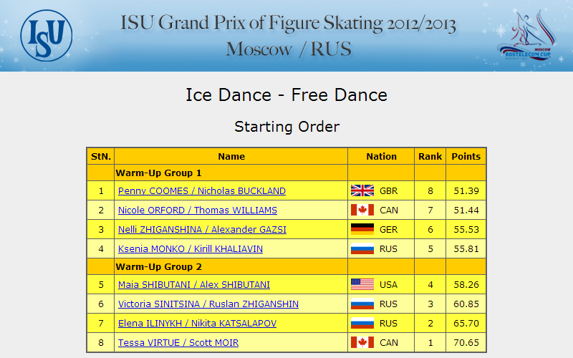Open Nicole ORFORD / Thomas WILLIAMS link
Viewport: 573px width, 358px height.
(198, 211)
